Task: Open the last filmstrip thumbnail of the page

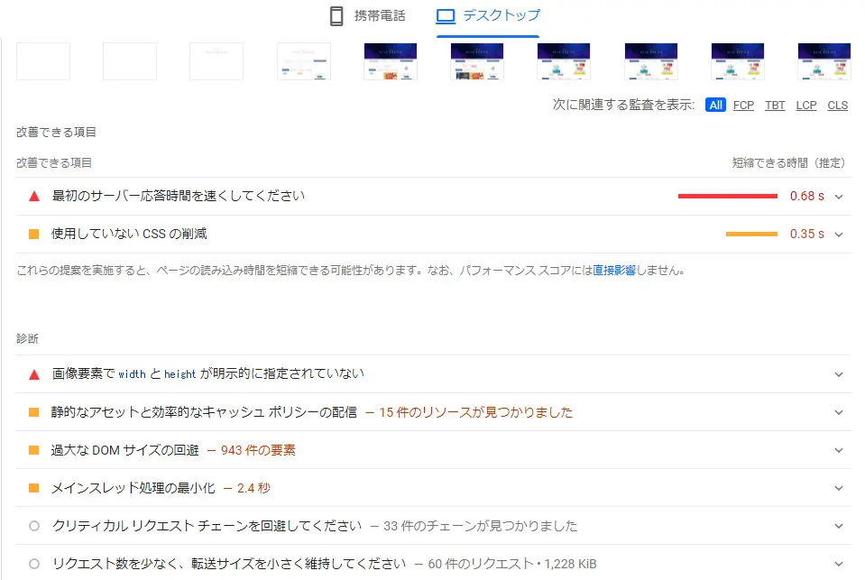Action: pos(824,61)
